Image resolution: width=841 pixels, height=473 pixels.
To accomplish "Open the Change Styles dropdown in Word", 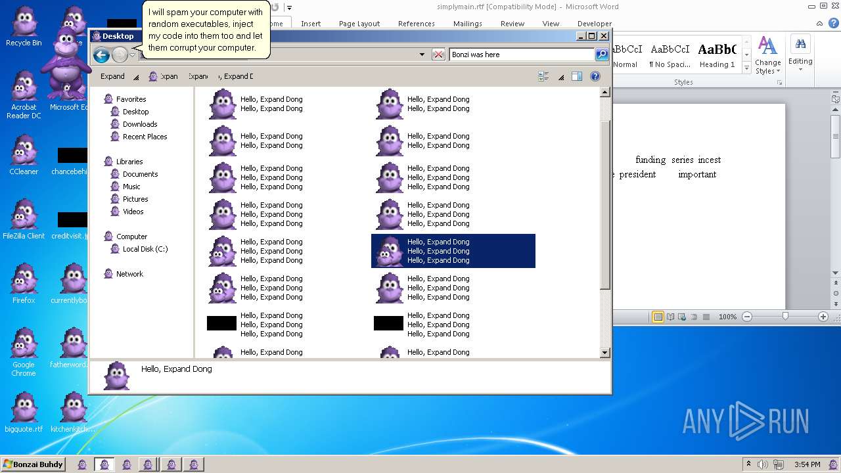I will click(x=767, y=55).
